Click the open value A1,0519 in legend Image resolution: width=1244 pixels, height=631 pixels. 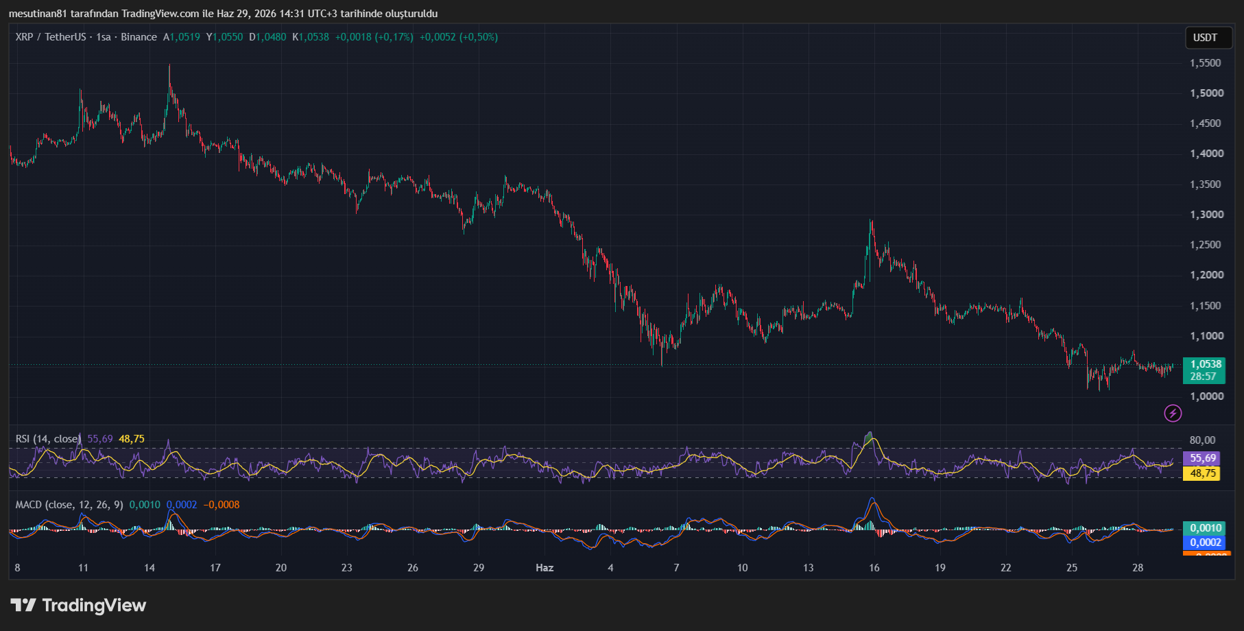coord(182,37)
